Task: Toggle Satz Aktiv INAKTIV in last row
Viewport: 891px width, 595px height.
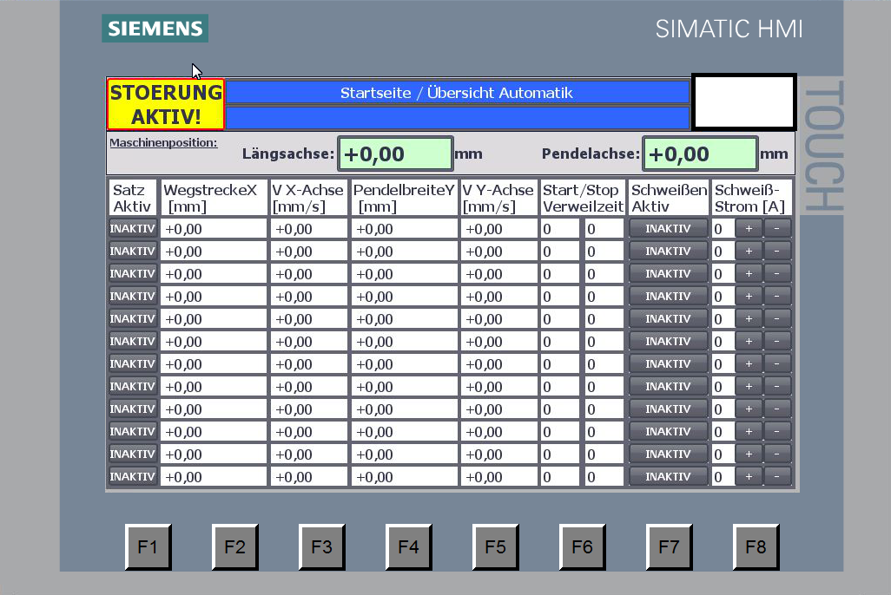Action: [132, 476]
